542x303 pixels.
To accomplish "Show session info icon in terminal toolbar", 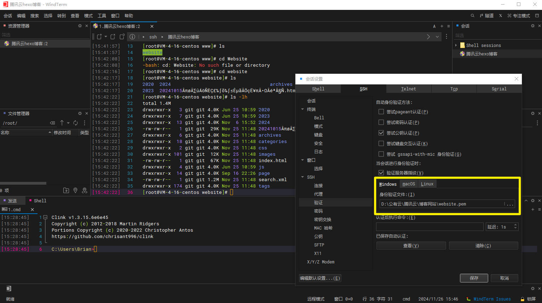I will 132,37.
